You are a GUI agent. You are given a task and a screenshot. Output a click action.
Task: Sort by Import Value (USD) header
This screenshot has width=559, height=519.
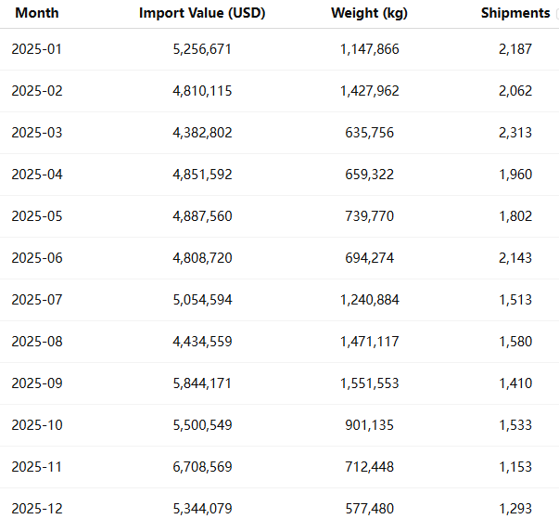tap(202, 13)
